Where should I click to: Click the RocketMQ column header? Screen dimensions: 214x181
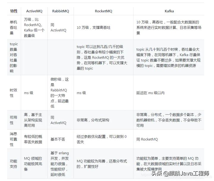[103, 11]
